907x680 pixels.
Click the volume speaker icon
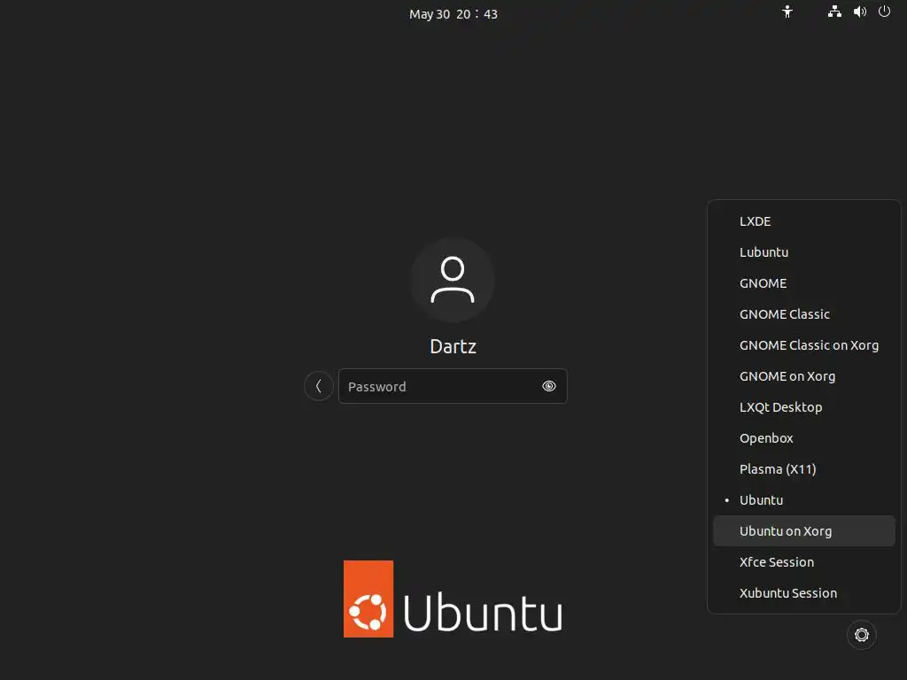(x=859, y=12)
